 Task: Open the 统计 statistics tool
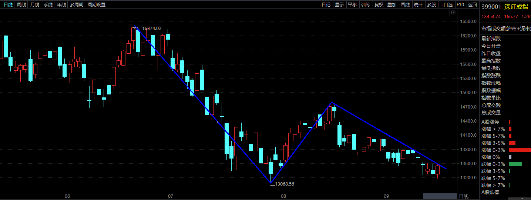(418, 5)
